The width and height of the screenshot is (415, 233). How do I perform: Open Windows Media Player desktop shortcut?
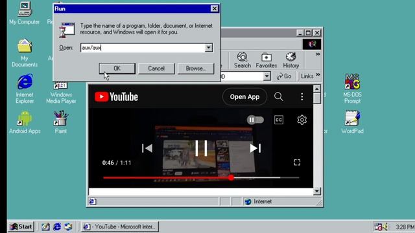(61, 93)
